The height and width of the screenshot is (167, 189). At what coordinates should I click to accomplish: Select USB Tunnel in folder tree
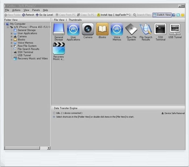click(x=24, y=55)
